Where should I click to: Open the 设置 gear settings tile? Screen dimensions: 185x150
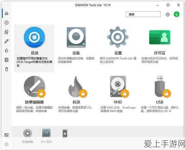coord(118,37)
